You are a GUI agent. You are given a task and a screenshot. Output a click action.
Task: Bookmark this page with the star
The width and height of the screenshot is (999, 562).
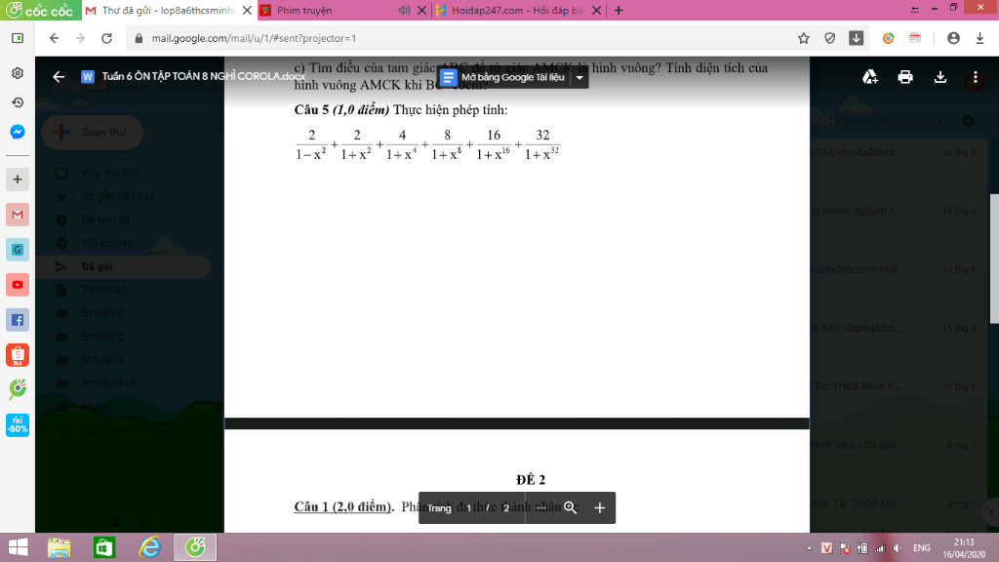(804, 38)
